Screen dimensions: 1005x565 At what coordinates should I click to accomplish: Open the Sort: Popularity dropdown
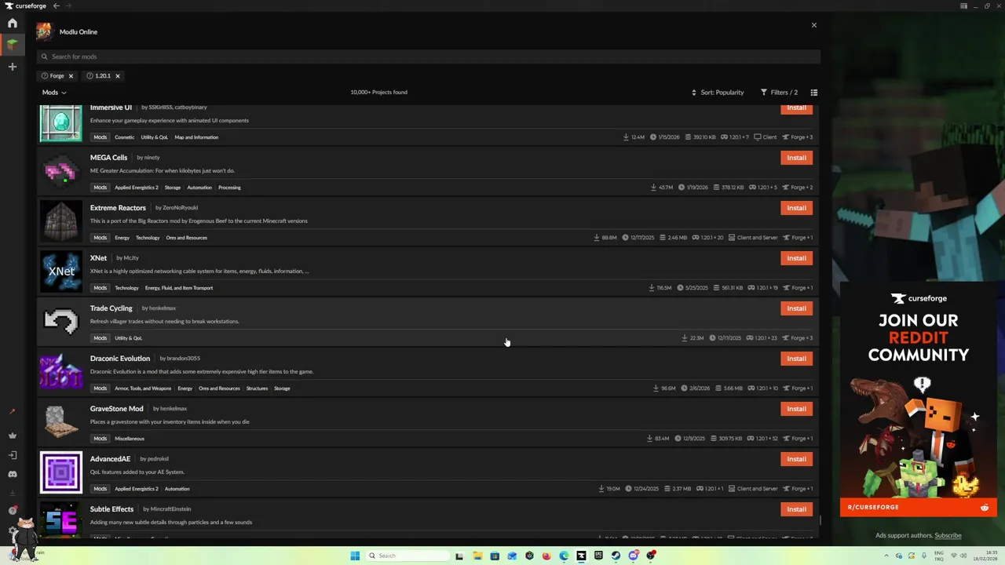(x=718, y=93)
